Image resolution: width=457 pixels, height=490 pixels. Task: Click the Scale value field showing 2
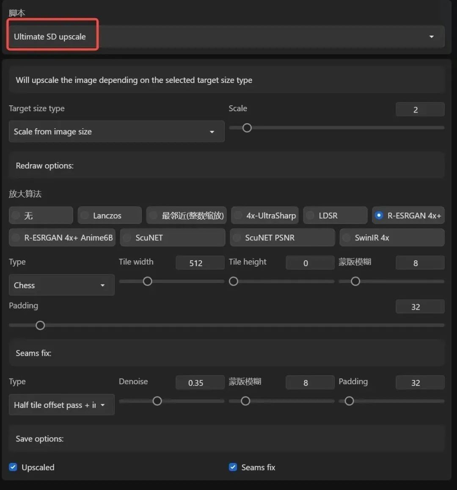420,110
